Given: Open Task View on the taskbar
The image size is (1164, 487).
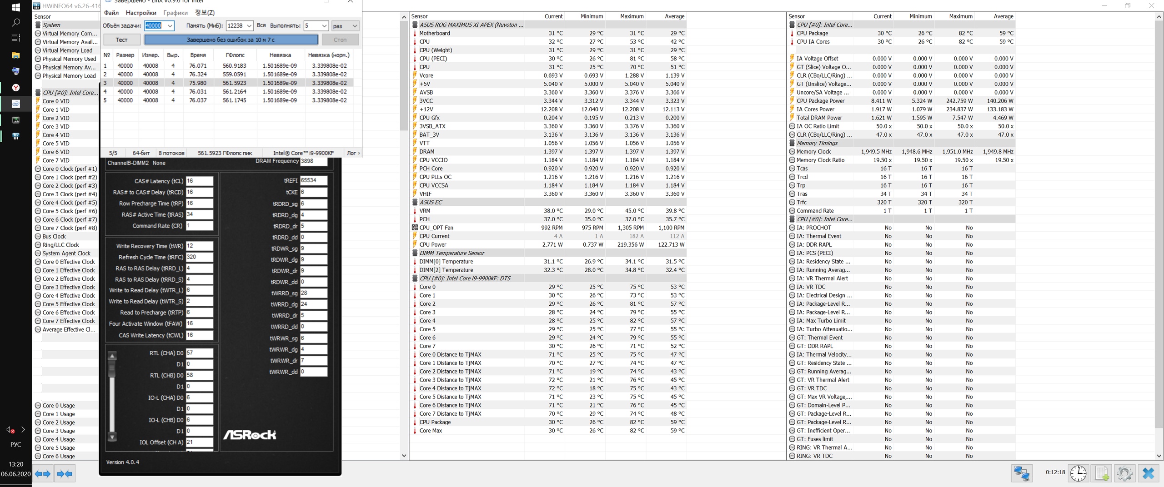Looking at the screenshot, I should [15, 38].
